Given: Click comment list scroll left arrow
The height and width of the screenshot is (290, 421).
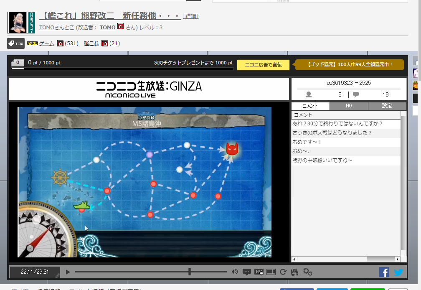Looking at the screenshot, I should [294, 259].
